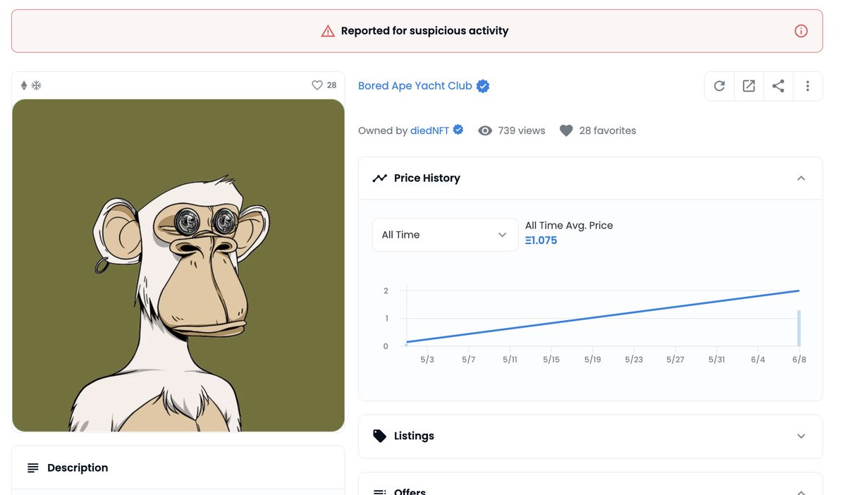This screenshot has width=846, height=495.
Task: Click the 28 favorites text
Action: [x=608, y=130]
